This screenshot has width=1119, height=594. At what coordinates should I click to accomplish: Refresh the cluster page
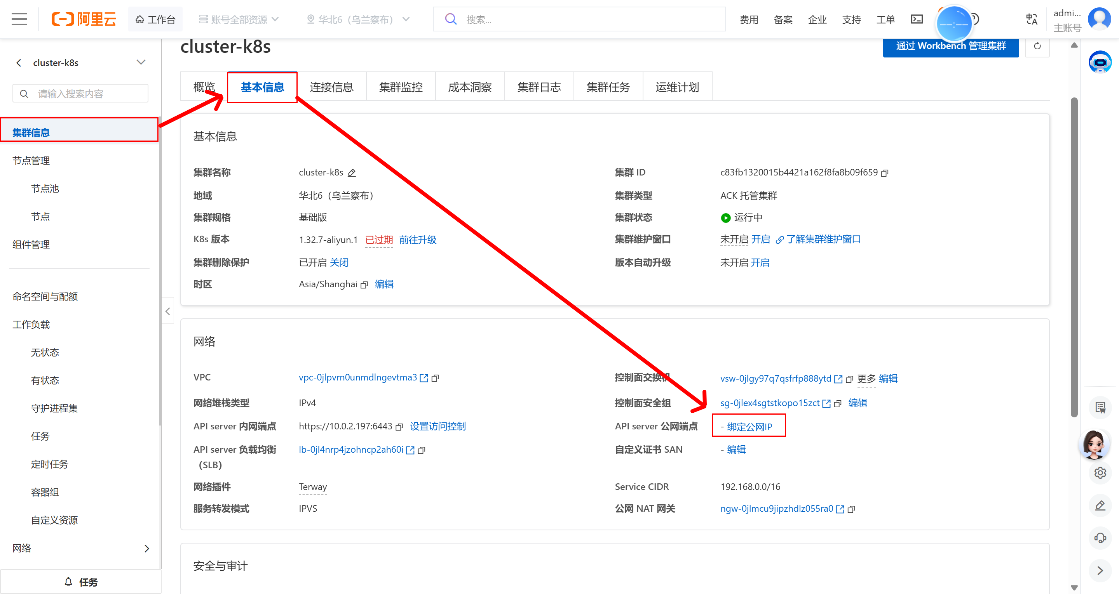(1037, 46)
